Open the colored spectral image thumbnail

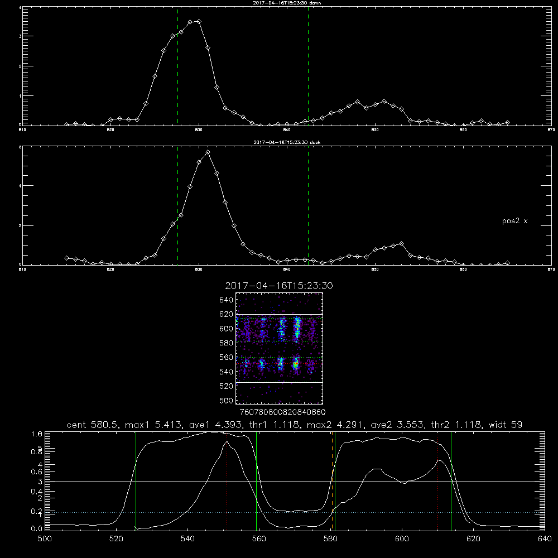[280, 348]
